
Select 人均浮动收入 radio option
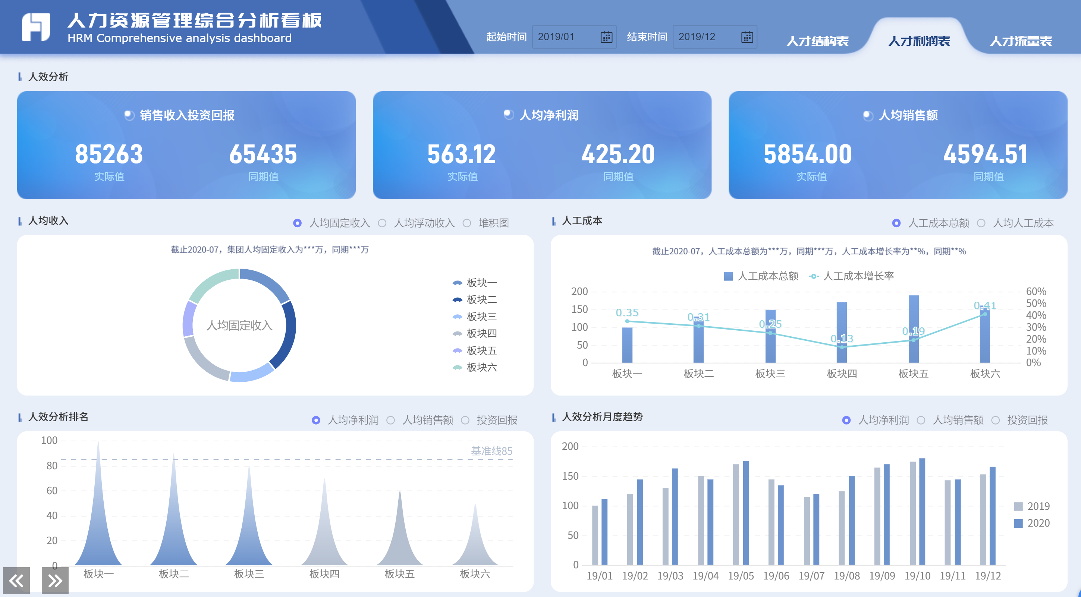click(x=382, y=223)
